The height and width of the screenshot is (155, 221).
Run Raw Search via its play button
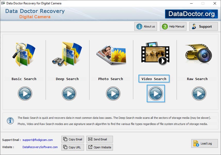[x=199, y=93]
